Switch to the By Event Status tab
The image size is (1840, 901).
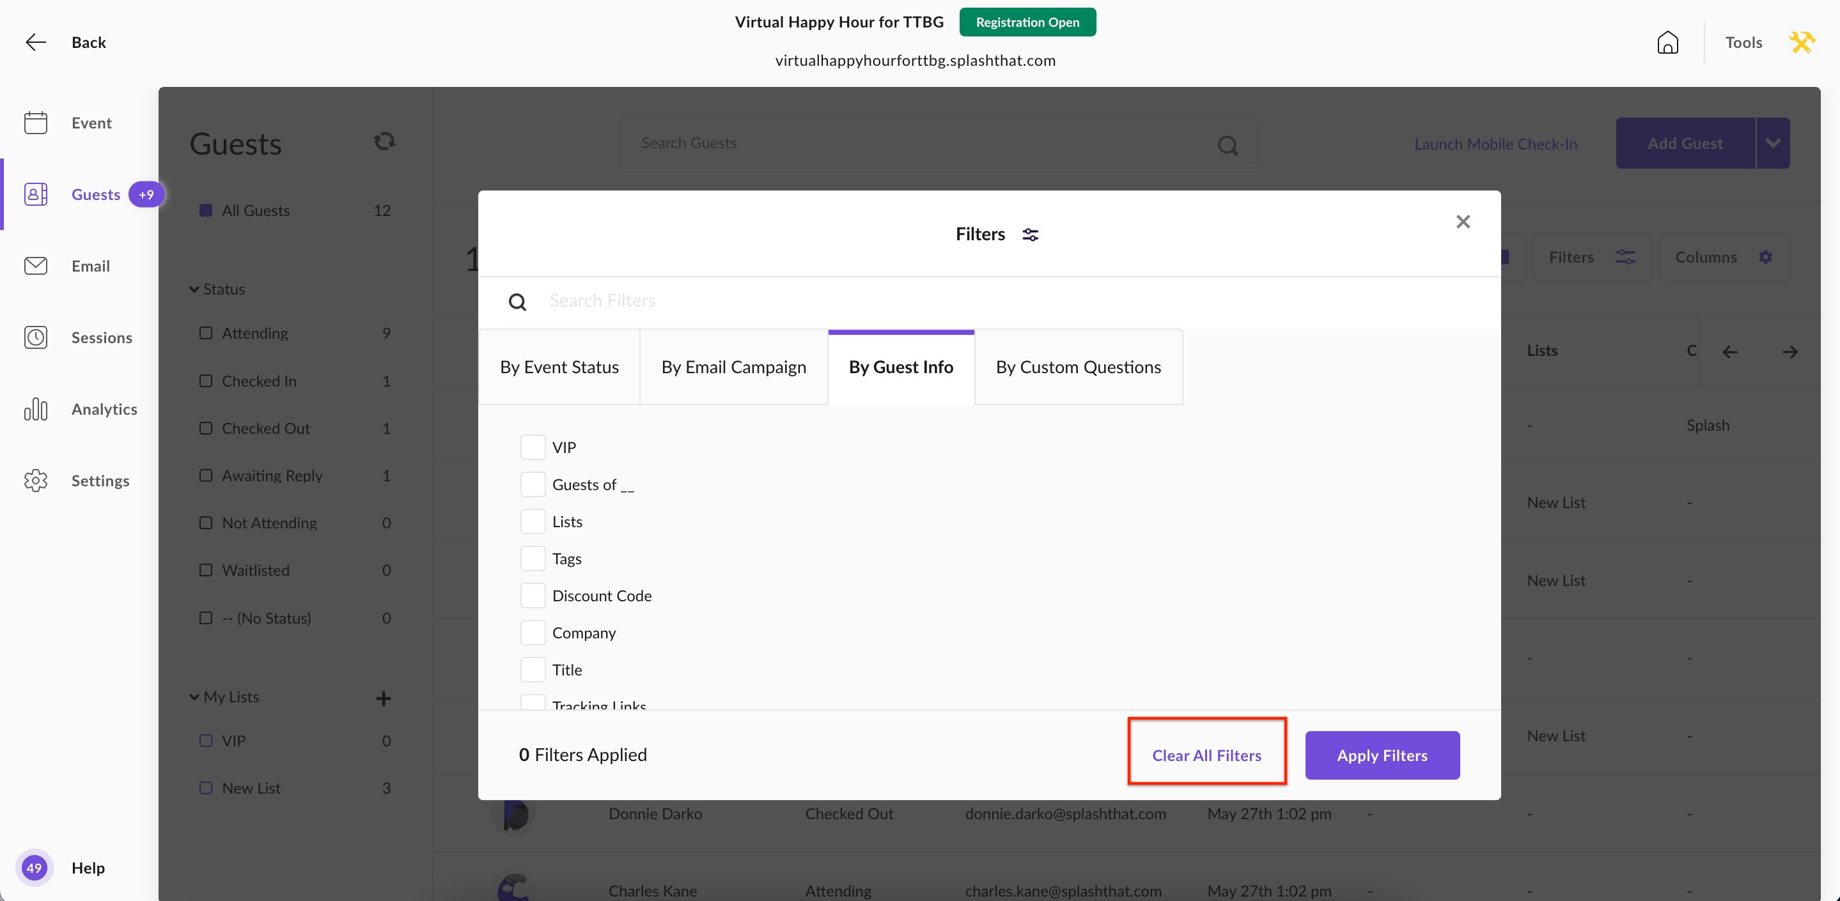pyautogui.click(x=559, y=367)
